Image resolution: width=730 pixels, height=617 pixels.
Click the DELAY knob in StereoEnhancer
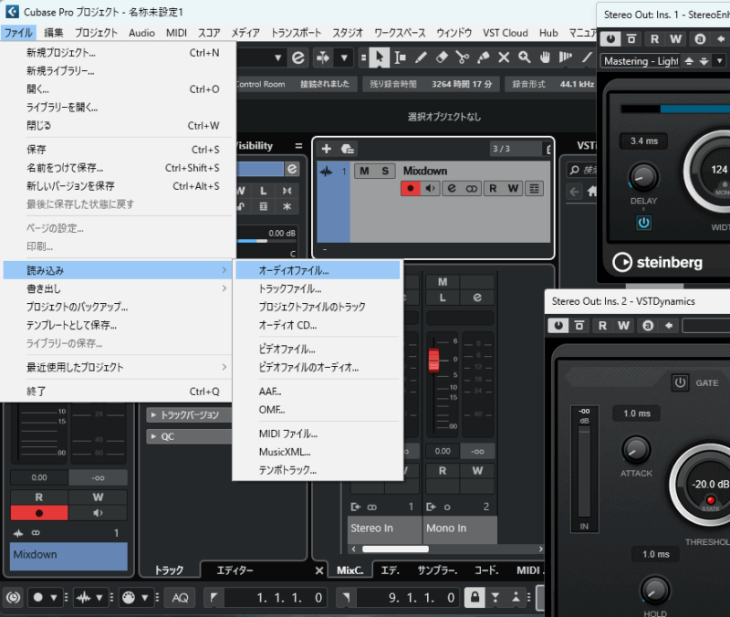click(x=643, y=177)
